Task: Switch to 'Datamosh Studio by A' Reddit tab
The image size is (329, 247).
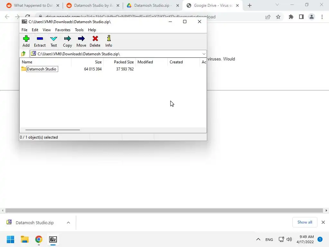Action: tap(93, 5)
